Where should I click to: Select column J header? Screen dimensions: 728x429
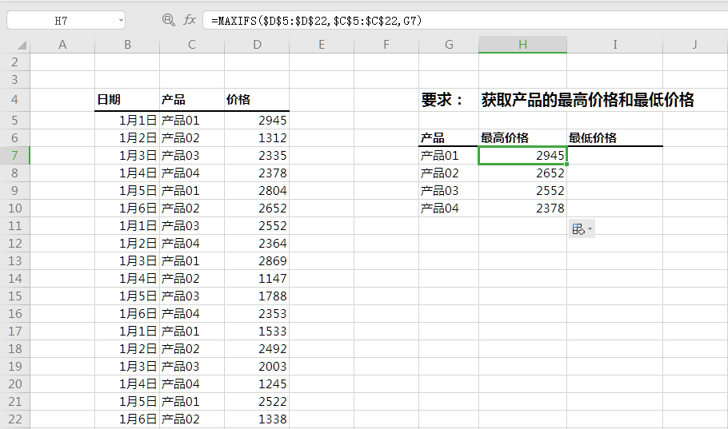click(x=695, y=45)
